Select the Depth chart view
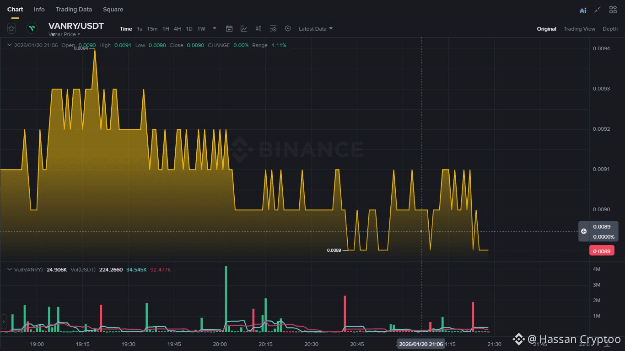Image resolution: width=625 pixels, height=351 pixels. point(610,29)
